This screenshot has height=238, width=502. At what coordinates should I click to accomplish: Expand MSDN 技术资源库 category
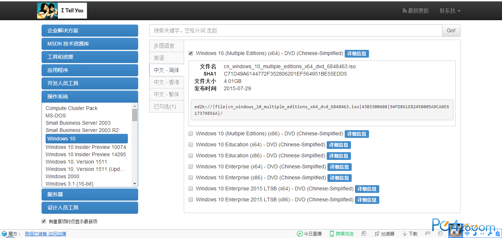coord(90,44)
